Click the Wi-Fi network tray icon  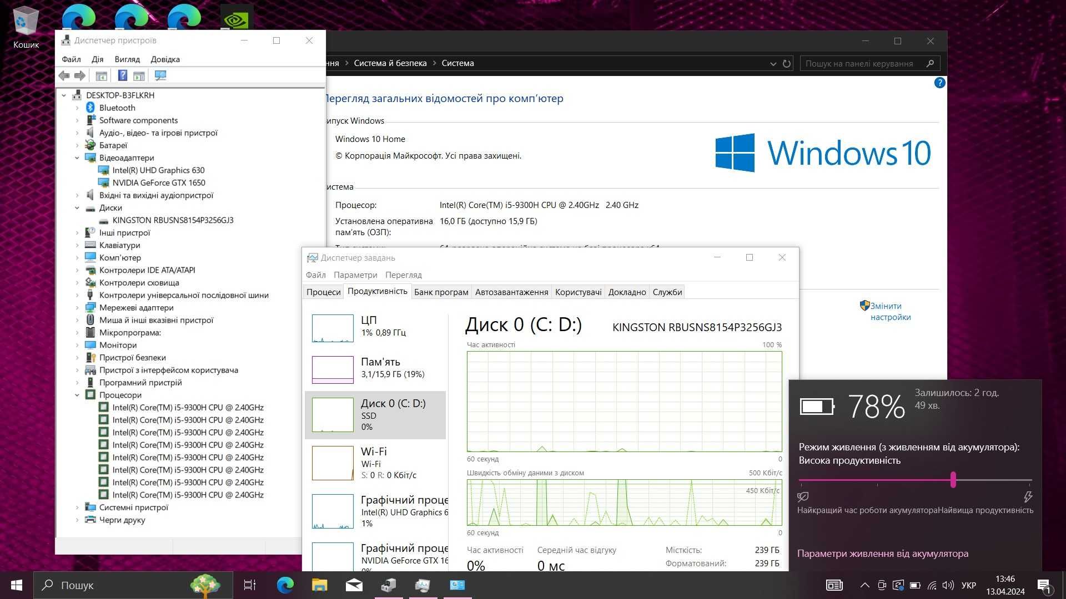coord(932,585)
